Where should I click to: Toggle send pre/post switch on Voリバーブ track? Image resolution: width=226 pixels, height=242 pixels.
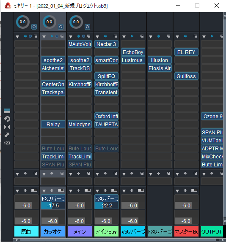(x=141, y=190)
